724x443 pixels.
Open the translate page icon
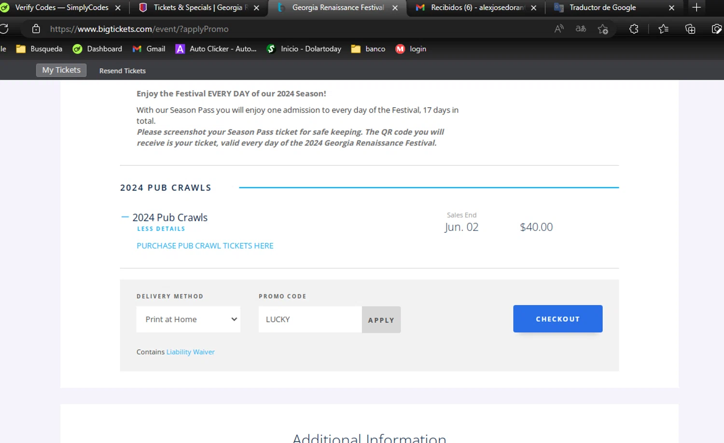581,29
